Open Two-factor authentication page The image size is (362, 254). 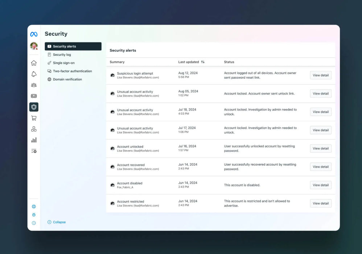pos(72,71)
